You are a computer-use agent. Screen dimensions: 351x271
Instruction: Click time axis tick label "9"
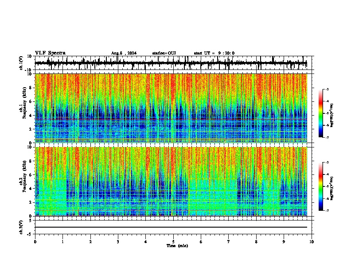tap(284, 242)
